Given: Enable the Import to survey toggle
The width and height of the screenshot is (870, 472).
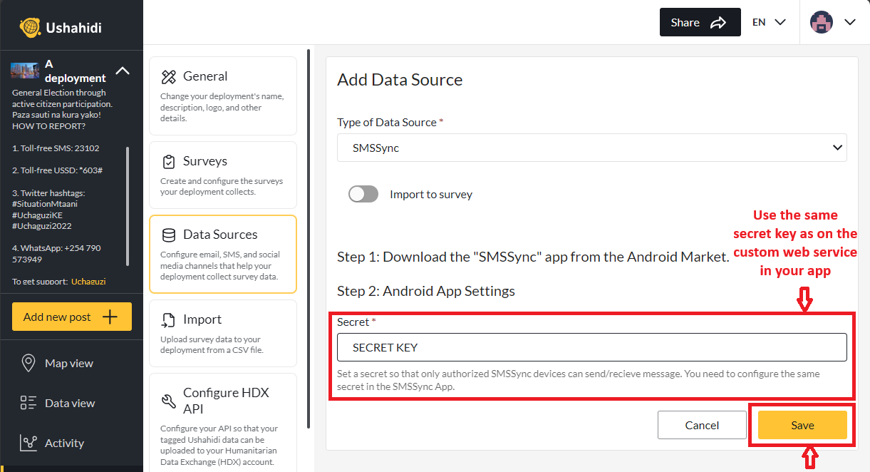Looking at the screenshot, I should coord(363,194).
